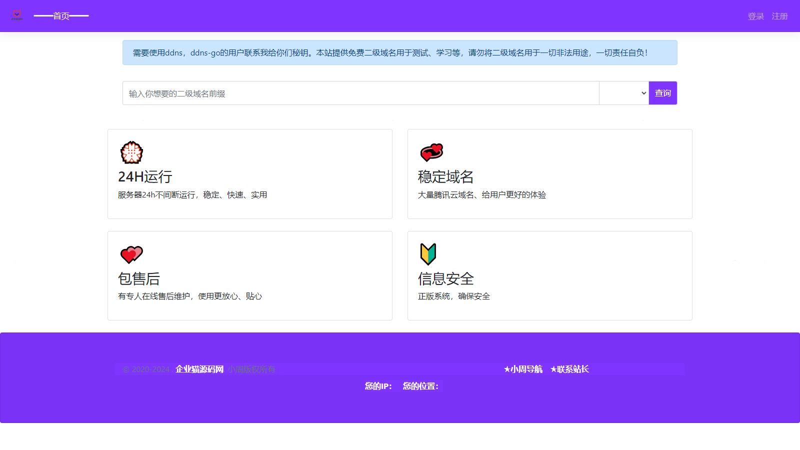Click the site logo in the header

click(x=17, y=15)
